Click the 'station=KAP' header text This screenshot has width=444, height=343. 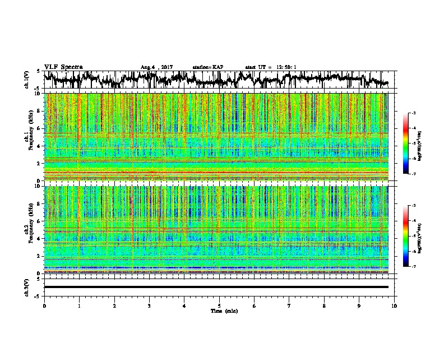(x=208, y=67)
